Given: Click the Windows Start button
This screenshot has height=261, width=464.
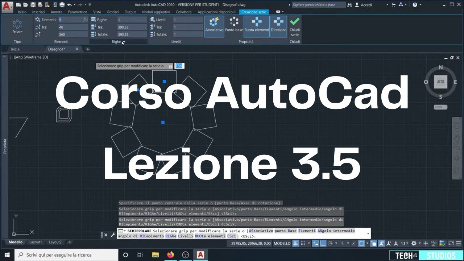Looking at the screenshot, I should (7, 255).
